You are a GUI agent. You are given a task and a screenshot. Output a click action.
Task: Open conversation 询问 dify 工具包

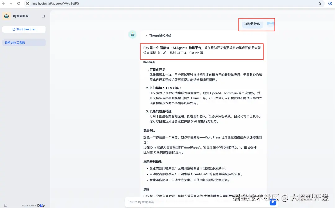pyautogui.click(x=24, y=43)
